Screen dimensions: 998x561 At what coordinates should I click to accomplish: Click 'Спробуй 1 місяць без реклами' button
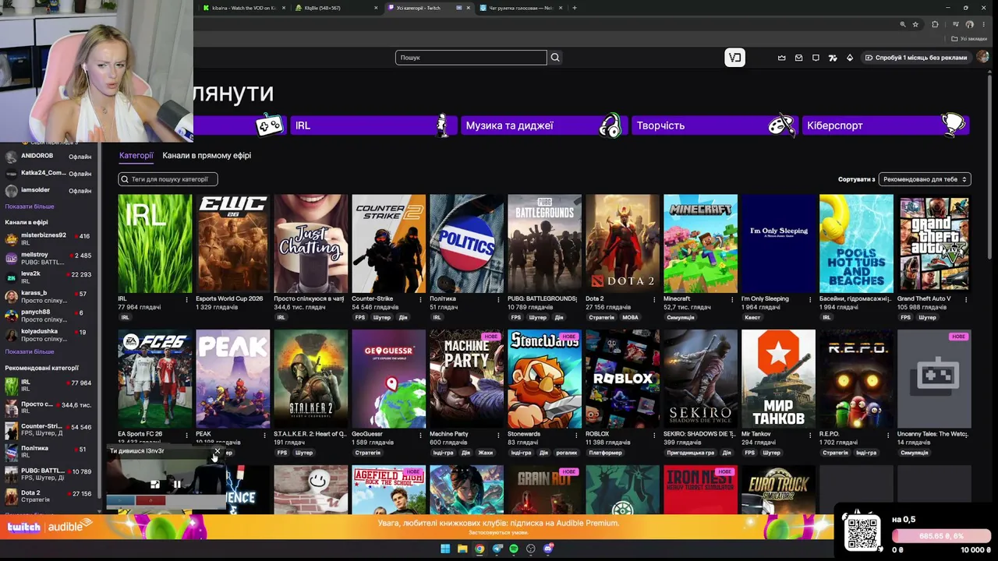915,58
